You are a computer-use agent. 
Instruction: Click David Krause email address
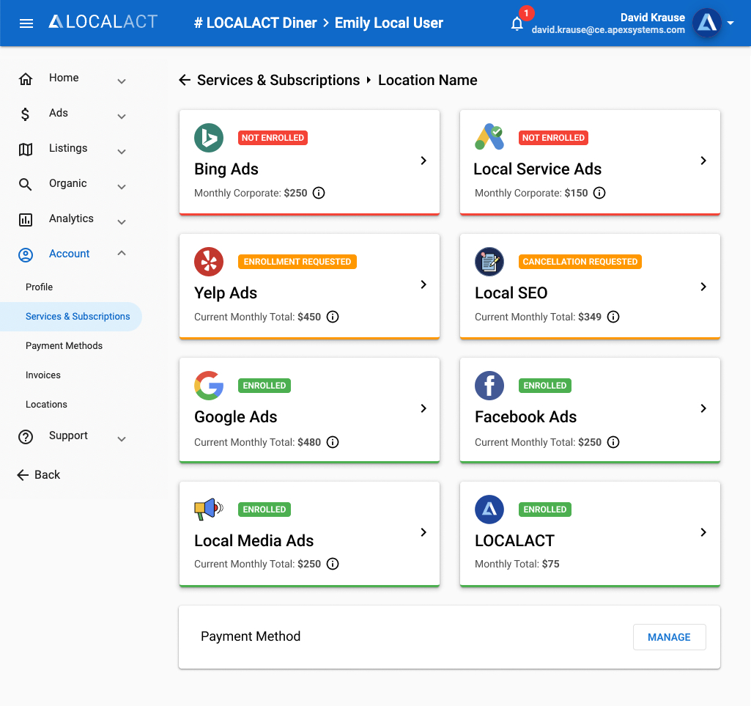pos(608,30)
